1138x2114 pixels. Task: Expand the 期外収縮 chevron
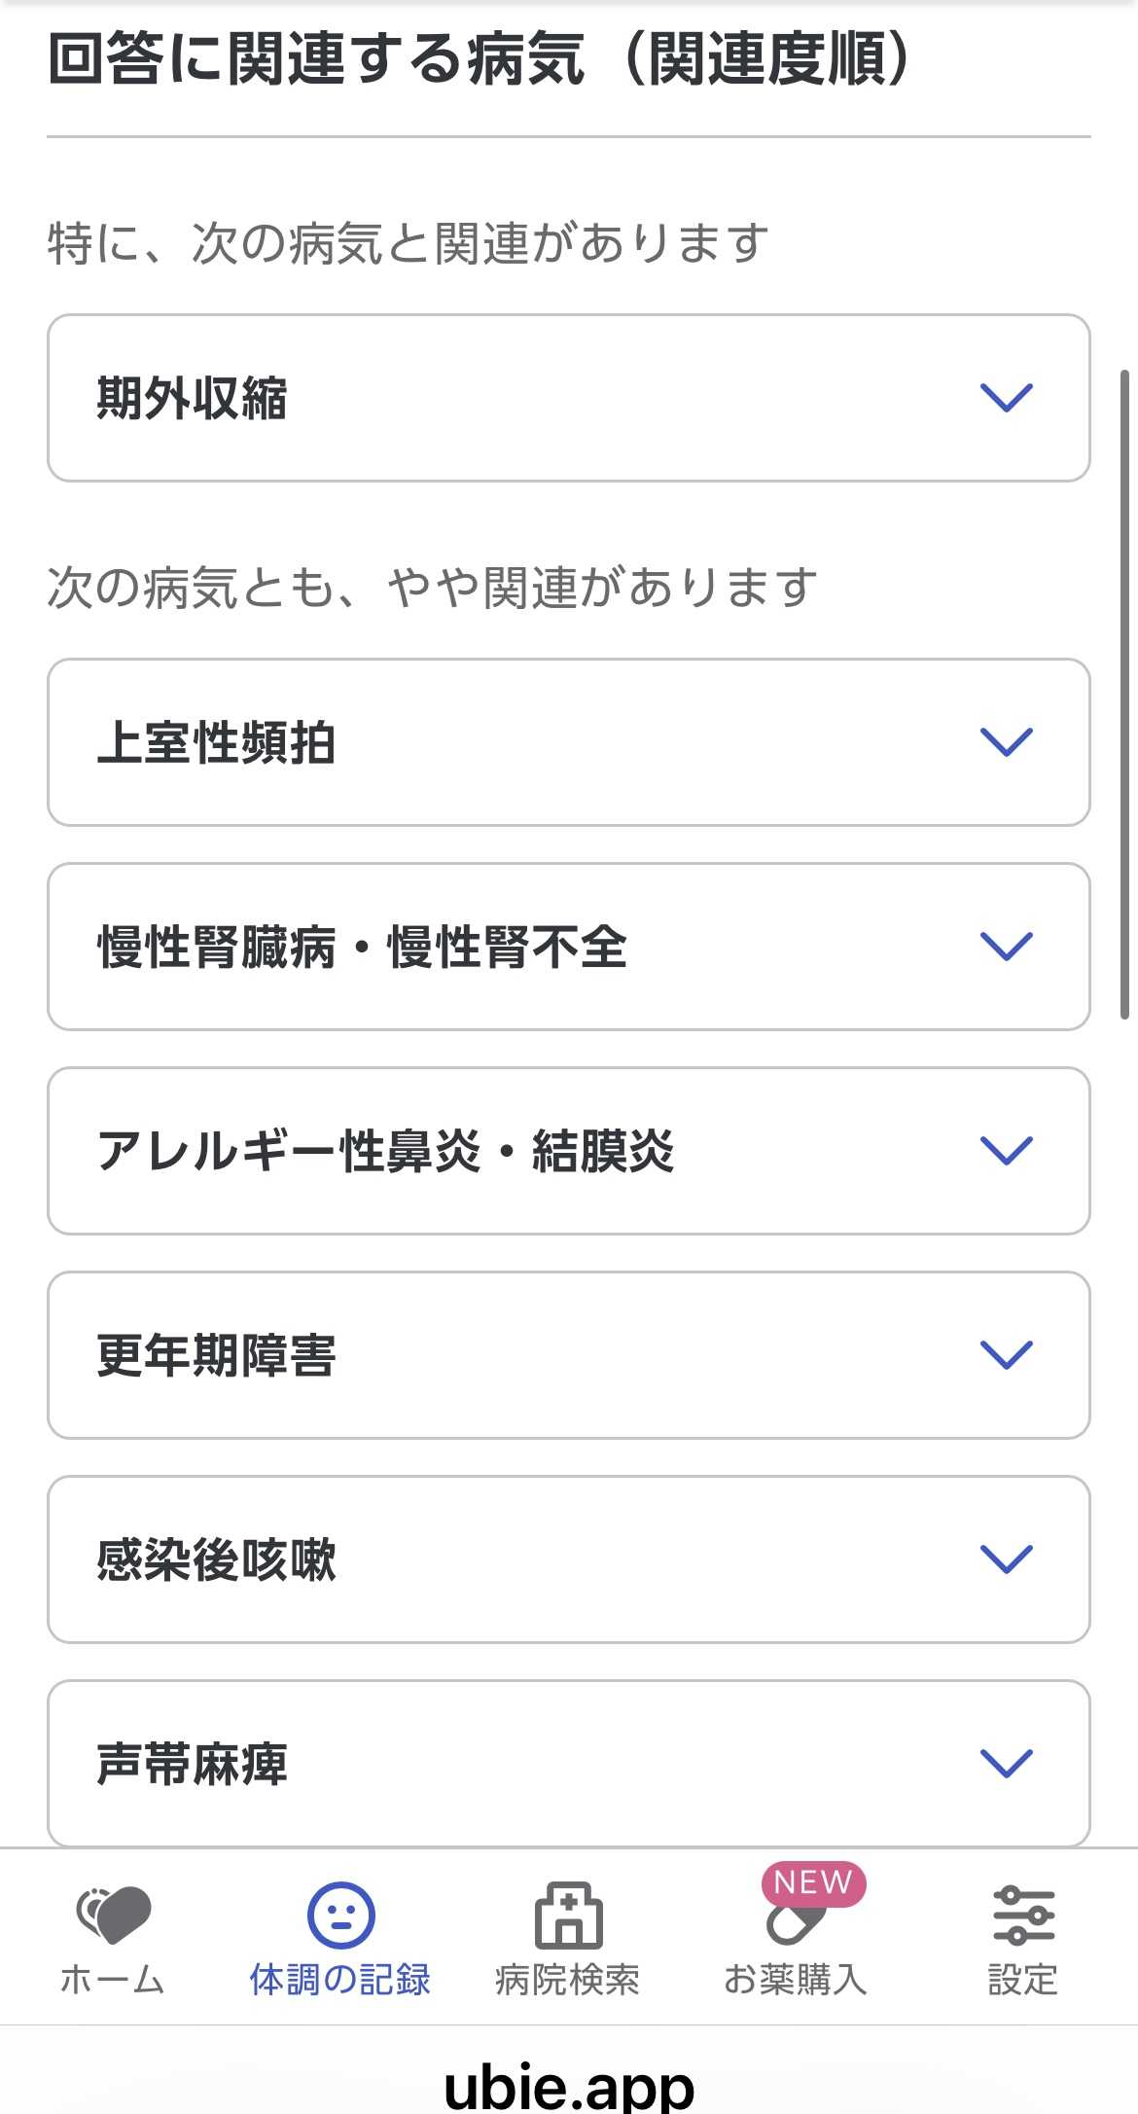(1006, 398)
